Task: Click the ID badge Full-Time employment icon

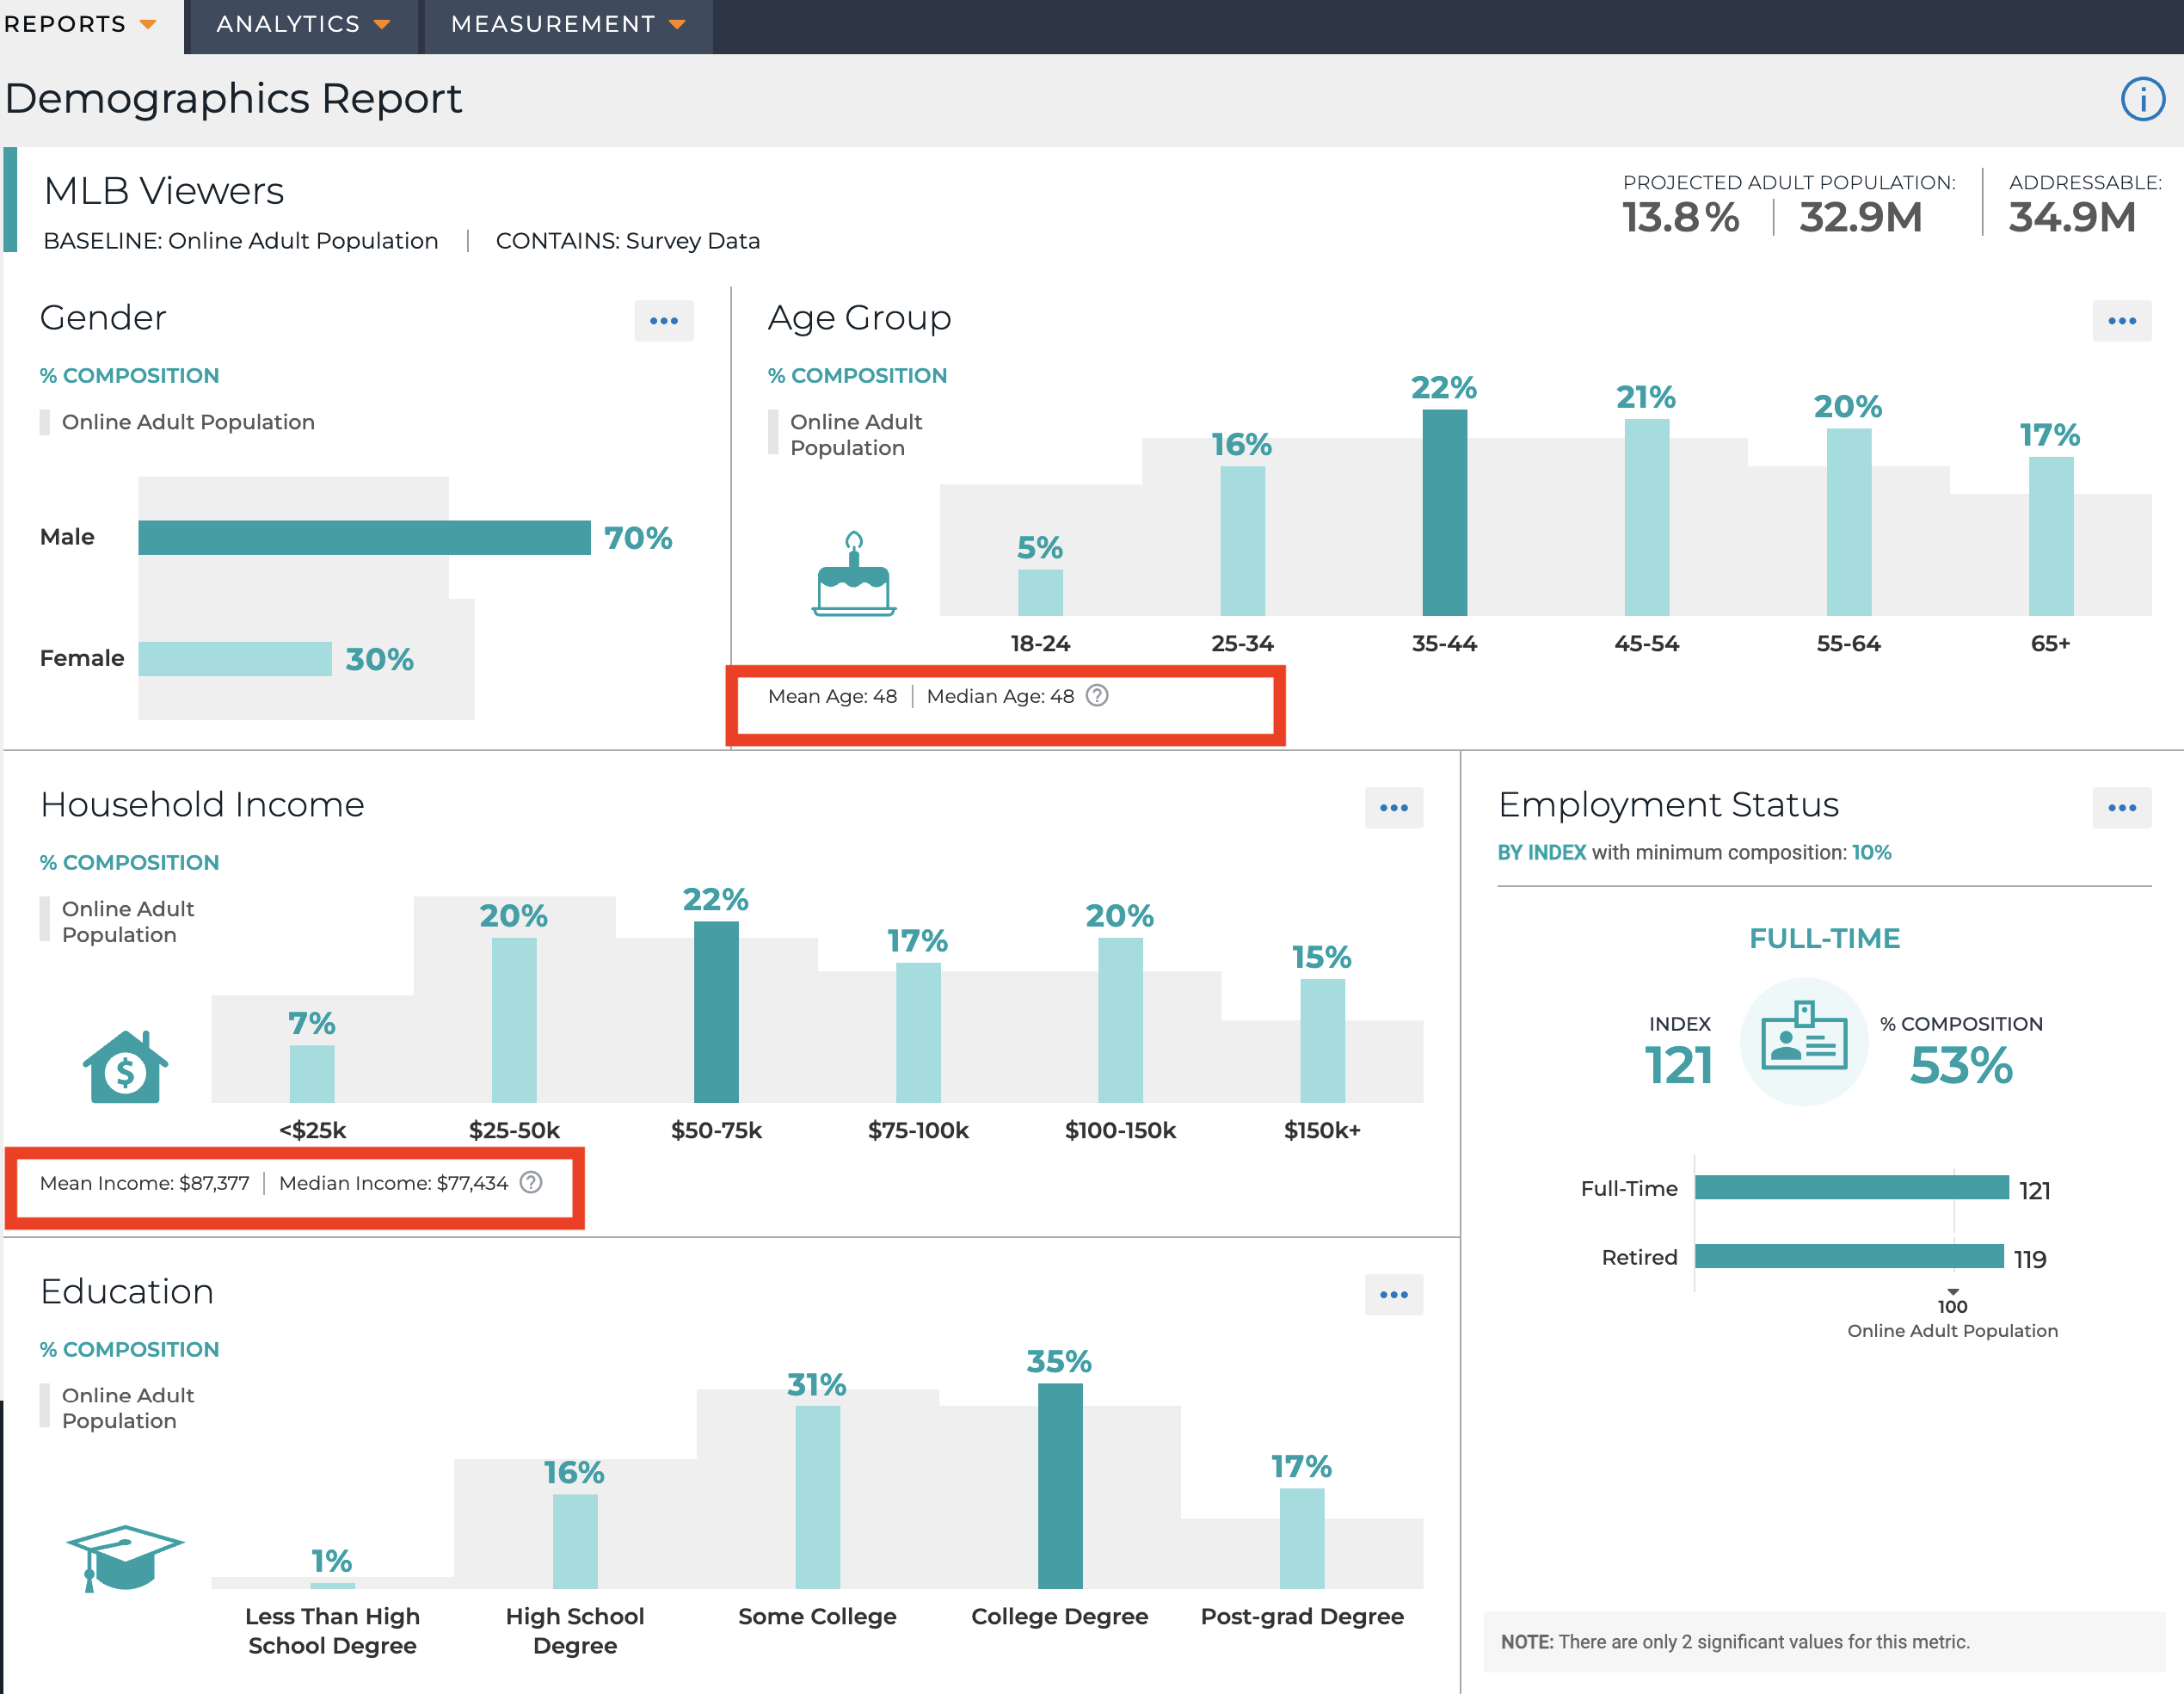Action: [1804, 1041]
